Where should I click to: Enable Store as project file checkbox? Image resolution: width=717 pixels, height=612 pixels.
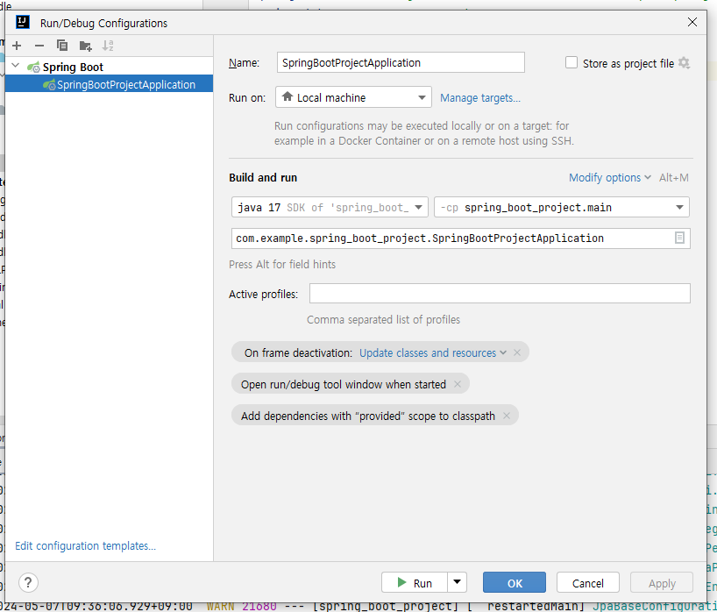[571, 62]
